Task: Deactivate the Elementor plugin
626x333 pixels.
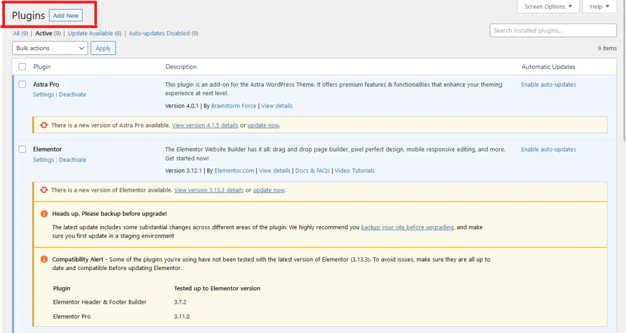Action: point(72,159)
